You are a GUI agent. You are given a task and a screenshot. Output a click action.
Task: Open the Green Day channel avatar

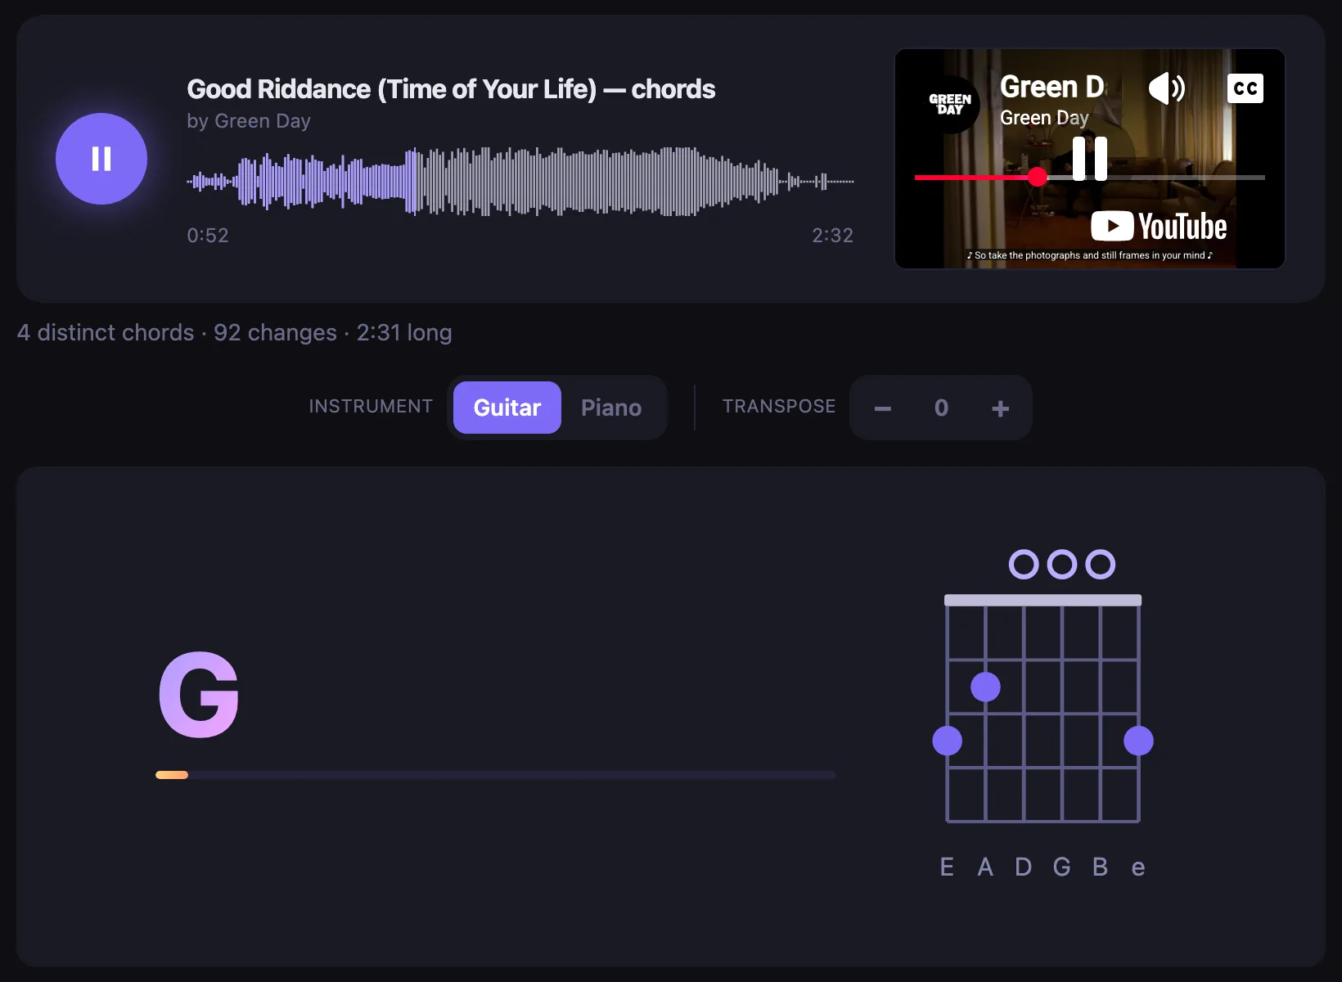tap(950, 104)
